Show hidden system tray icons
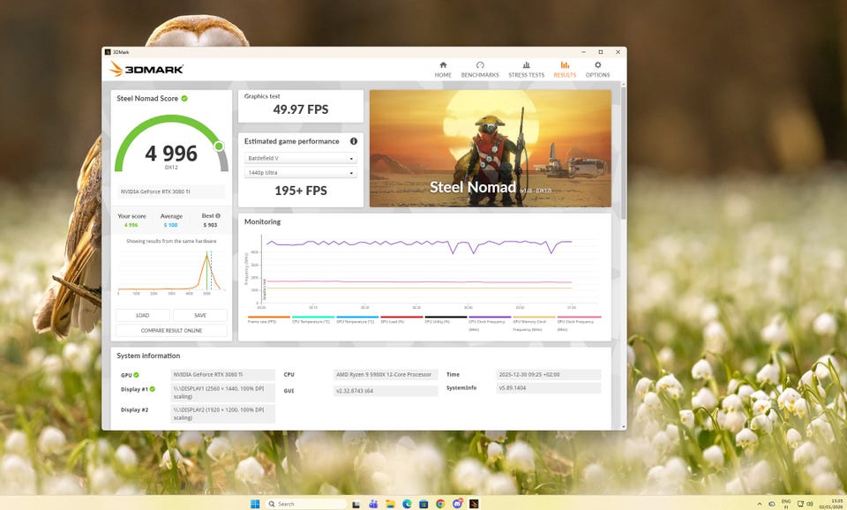Screen dimensions: 847x510 click(760, 504)
